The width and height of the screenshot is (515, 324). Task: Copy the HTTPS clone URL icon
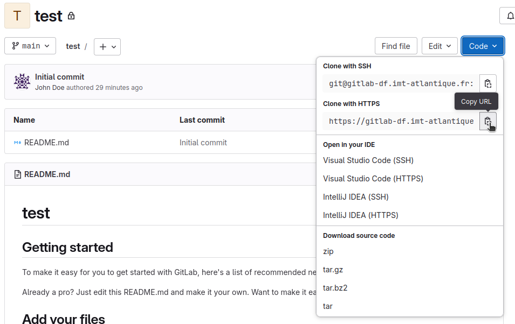pyautogui.click(x=487, y=121)
